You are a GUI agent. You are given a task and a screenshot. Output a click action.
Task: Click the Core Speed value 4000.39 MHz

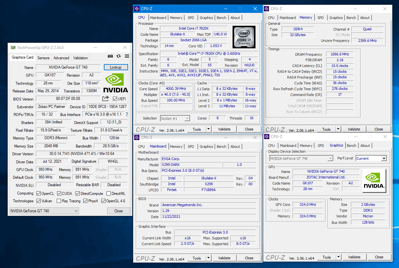176,89
